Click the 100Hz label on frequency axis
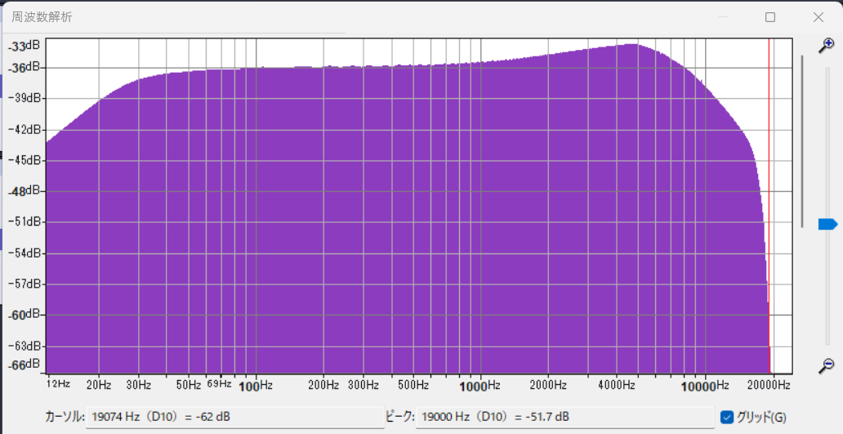The width and height of the screenshot is (843, 434). [256, 385]
